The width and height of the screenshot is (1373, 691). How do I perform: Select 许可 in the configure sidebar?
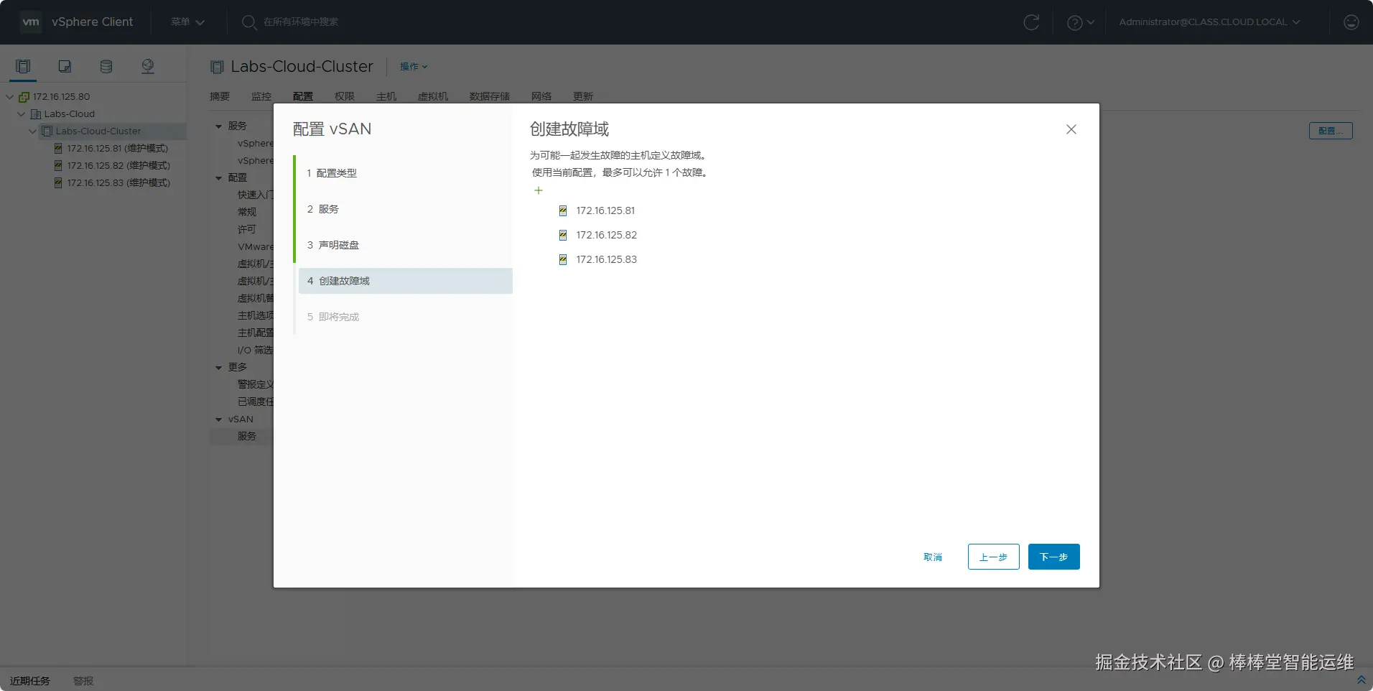[x=247, y=229]
